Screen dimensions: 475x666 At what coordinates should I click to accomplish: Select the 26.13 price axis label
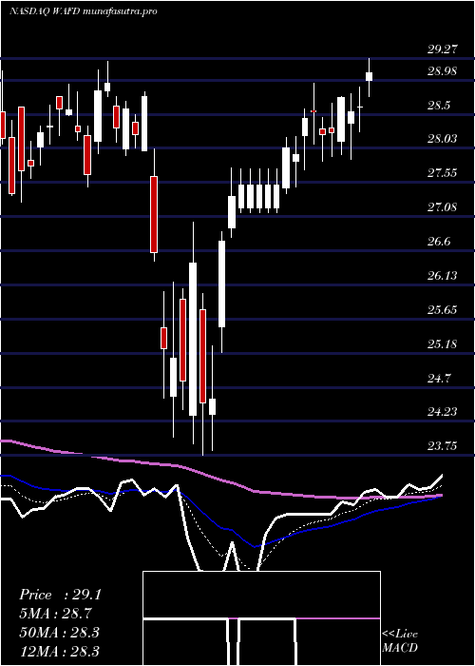pos(443,276)
